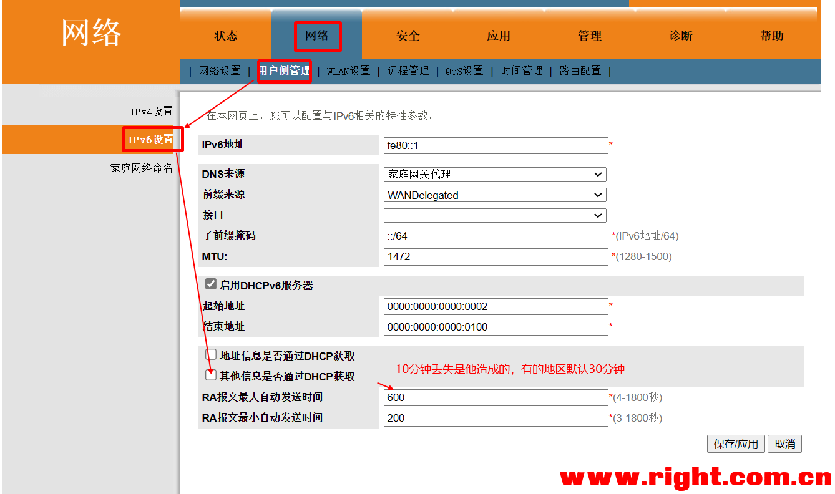Image resolution: width=835 pixels, height=494 pixels.
Task: Open the 安全 top menu tab
Action: (x=408, y=36)
